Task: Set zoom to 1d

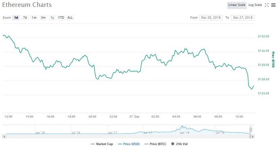Action: click(x=16, y=18)
